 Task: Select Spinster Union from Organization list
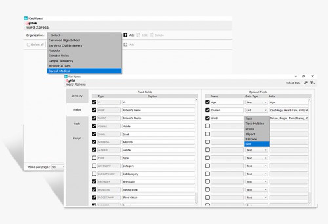point(84,56)
